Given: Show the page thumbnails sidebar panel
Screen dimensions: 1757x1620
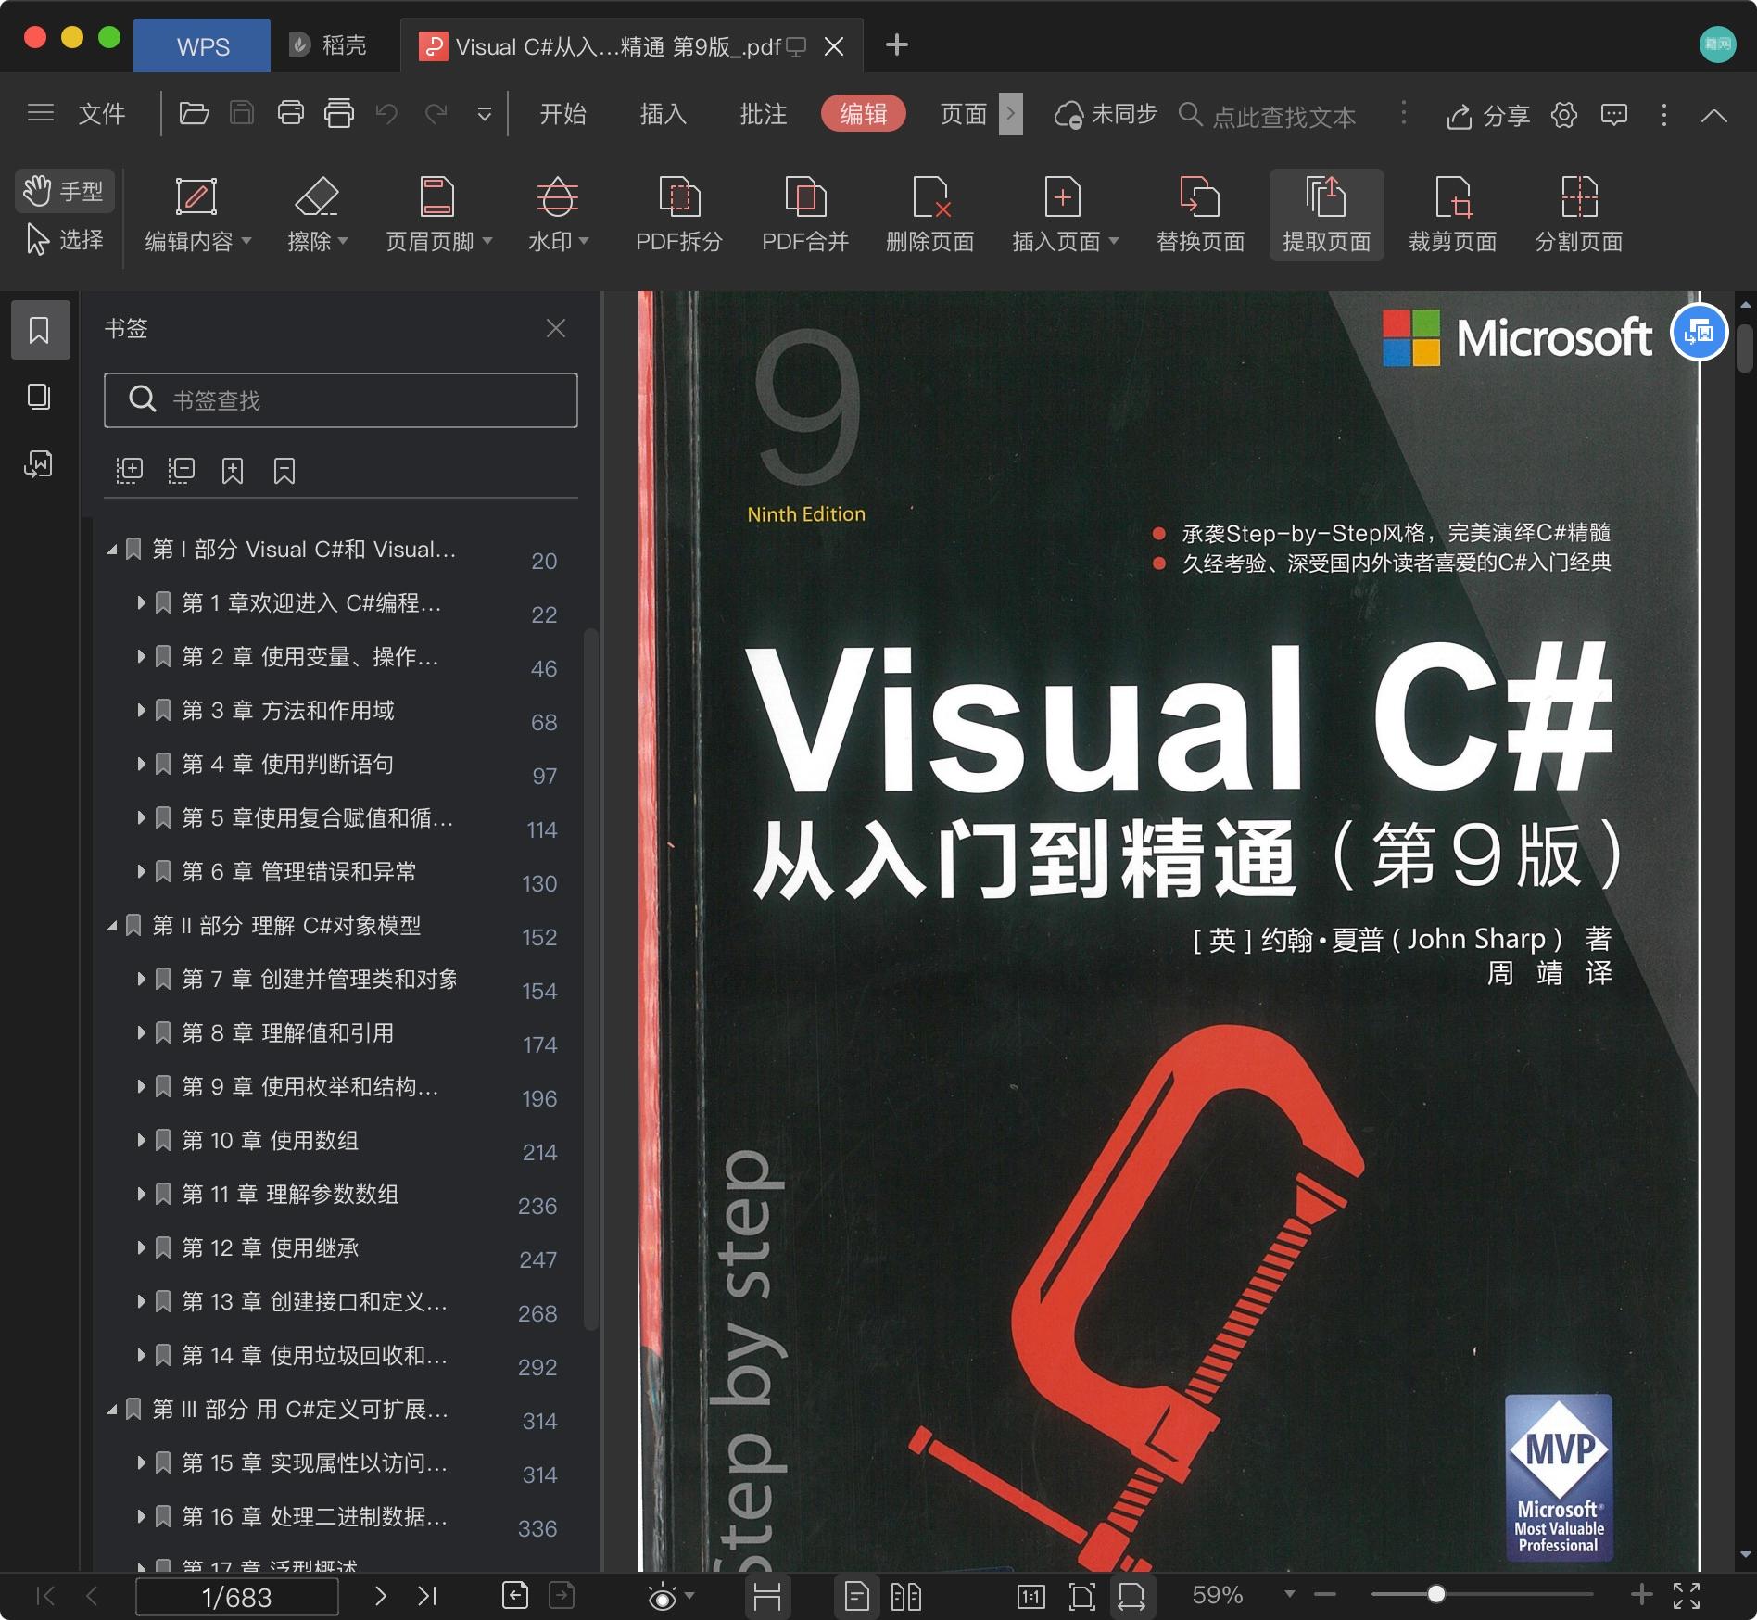Looking at the screenshot, I should pos(39,397).
